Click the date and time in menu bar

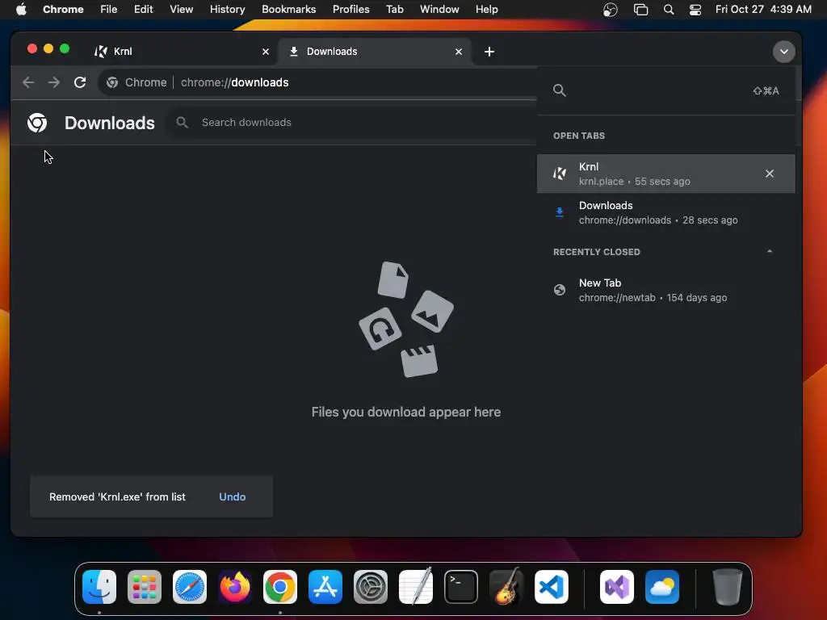(x=763, y=9)
